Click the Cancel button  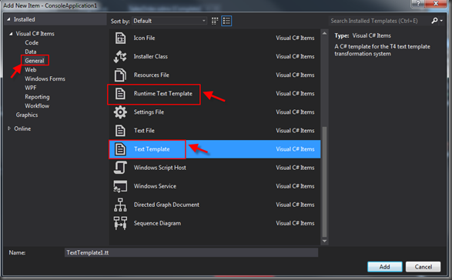click(x=424, y=267)
